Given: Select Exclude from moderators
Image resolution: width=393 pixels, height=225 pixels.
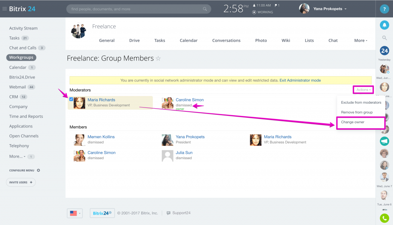Looking at the screenshot, I should (361, 103).
